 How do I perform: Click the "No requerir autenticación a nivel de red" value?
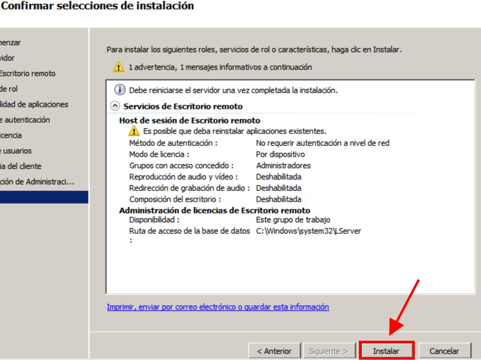click(322, 143)
